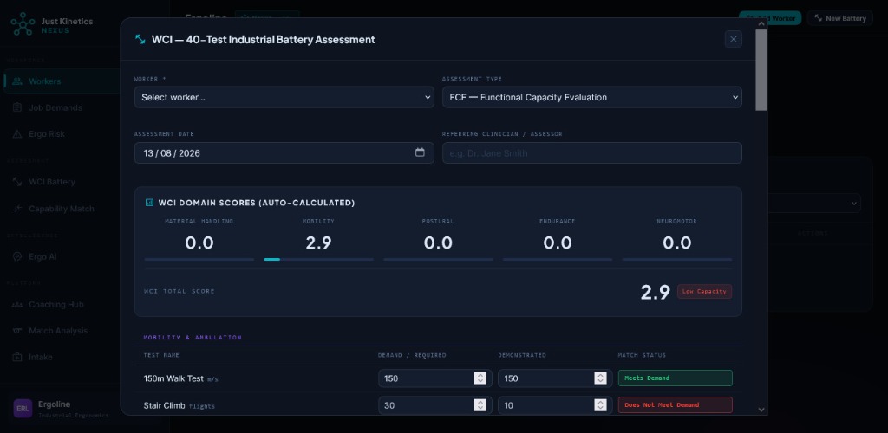Click the Job Demands clipboard icon
Viewport: 888px width, 433px height.
17,107
